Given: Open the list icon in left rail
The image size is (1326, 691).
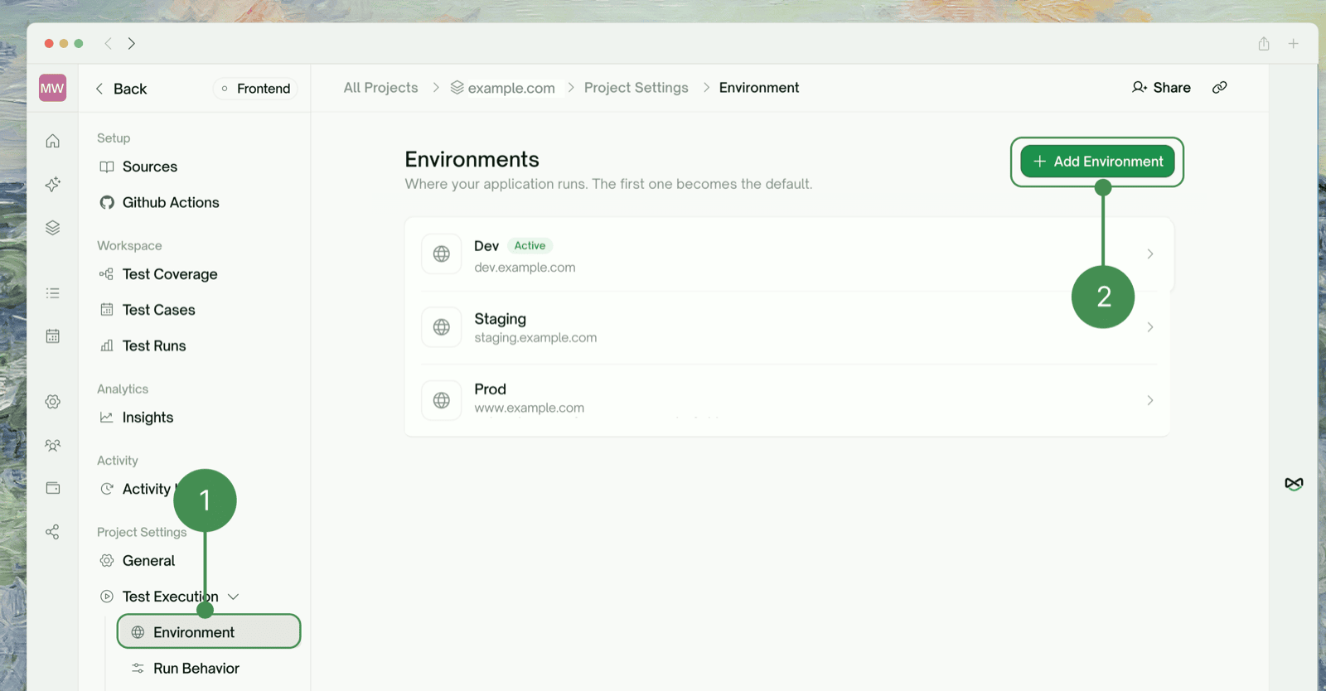Looking at the screenshot, I should click(52, 292).
